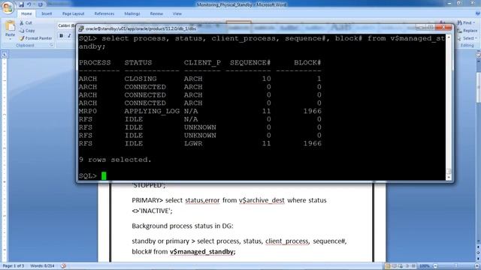Open the Select dropdown in Editing
This screenshot has width=481, height=270.
[x=467, y=38]
